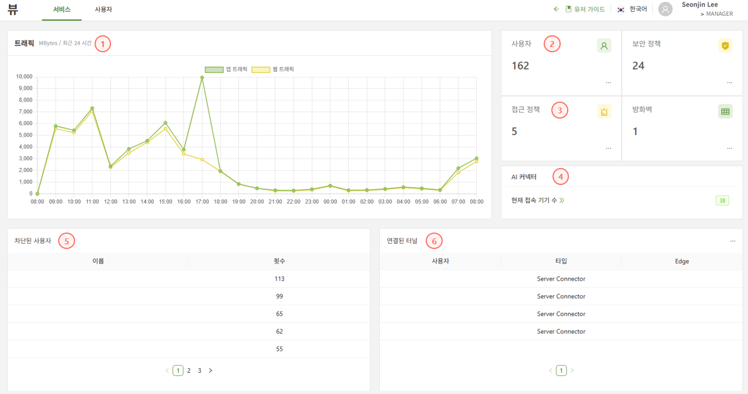Switch to the 사용자 tab

[x=103, y=9]
